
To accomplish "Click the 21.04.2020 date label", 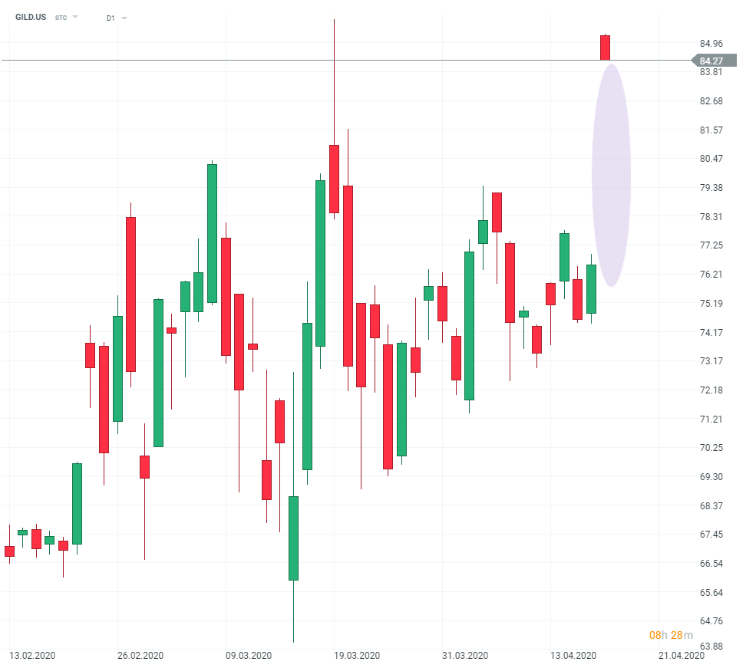I will [x=682, y=656].
